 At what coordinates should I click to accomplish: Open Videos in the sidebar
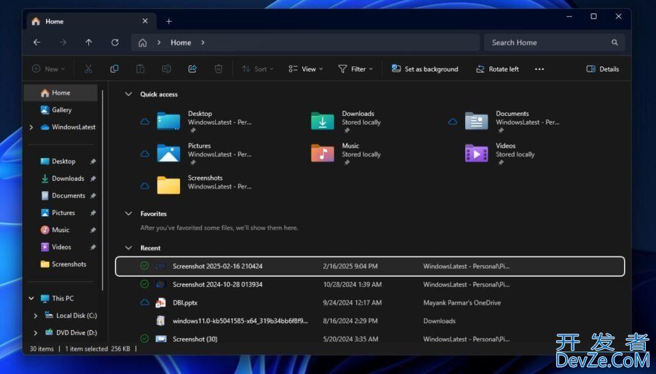click(x=61, y=247)
